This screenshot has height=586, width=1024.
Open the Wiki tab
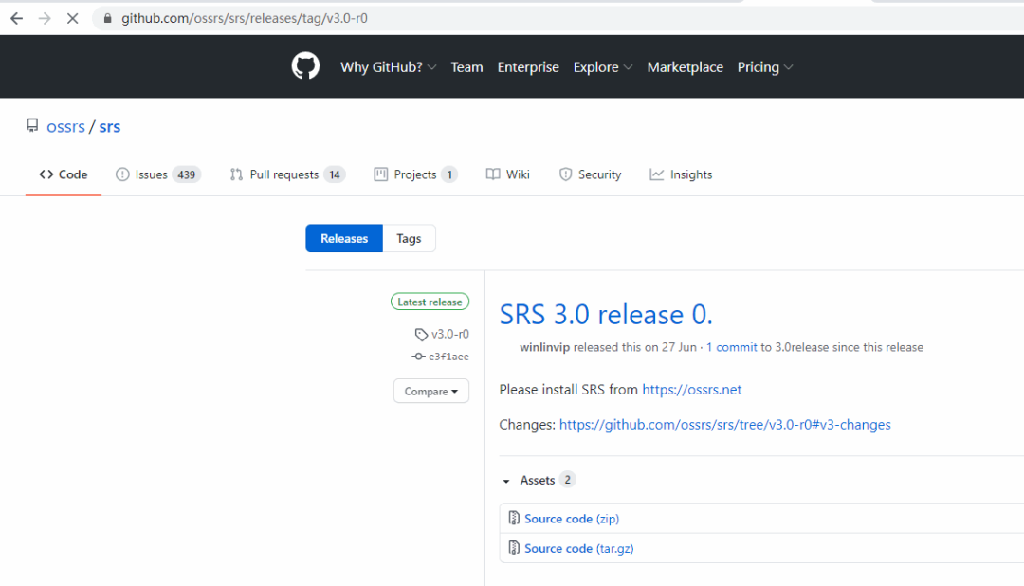(508, 174)
